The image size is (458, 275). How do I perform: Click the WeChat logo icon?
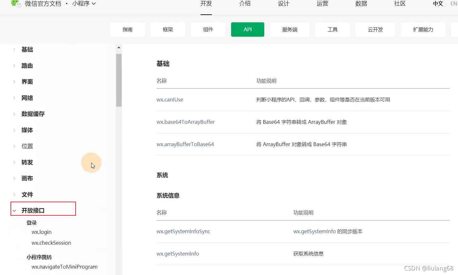(x=16, y=3)
